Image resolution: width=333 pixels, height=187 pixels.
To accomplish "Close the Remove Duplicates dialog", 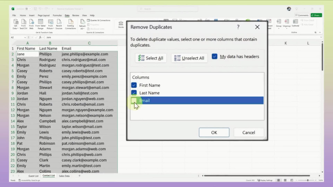I will click(257, 27).
